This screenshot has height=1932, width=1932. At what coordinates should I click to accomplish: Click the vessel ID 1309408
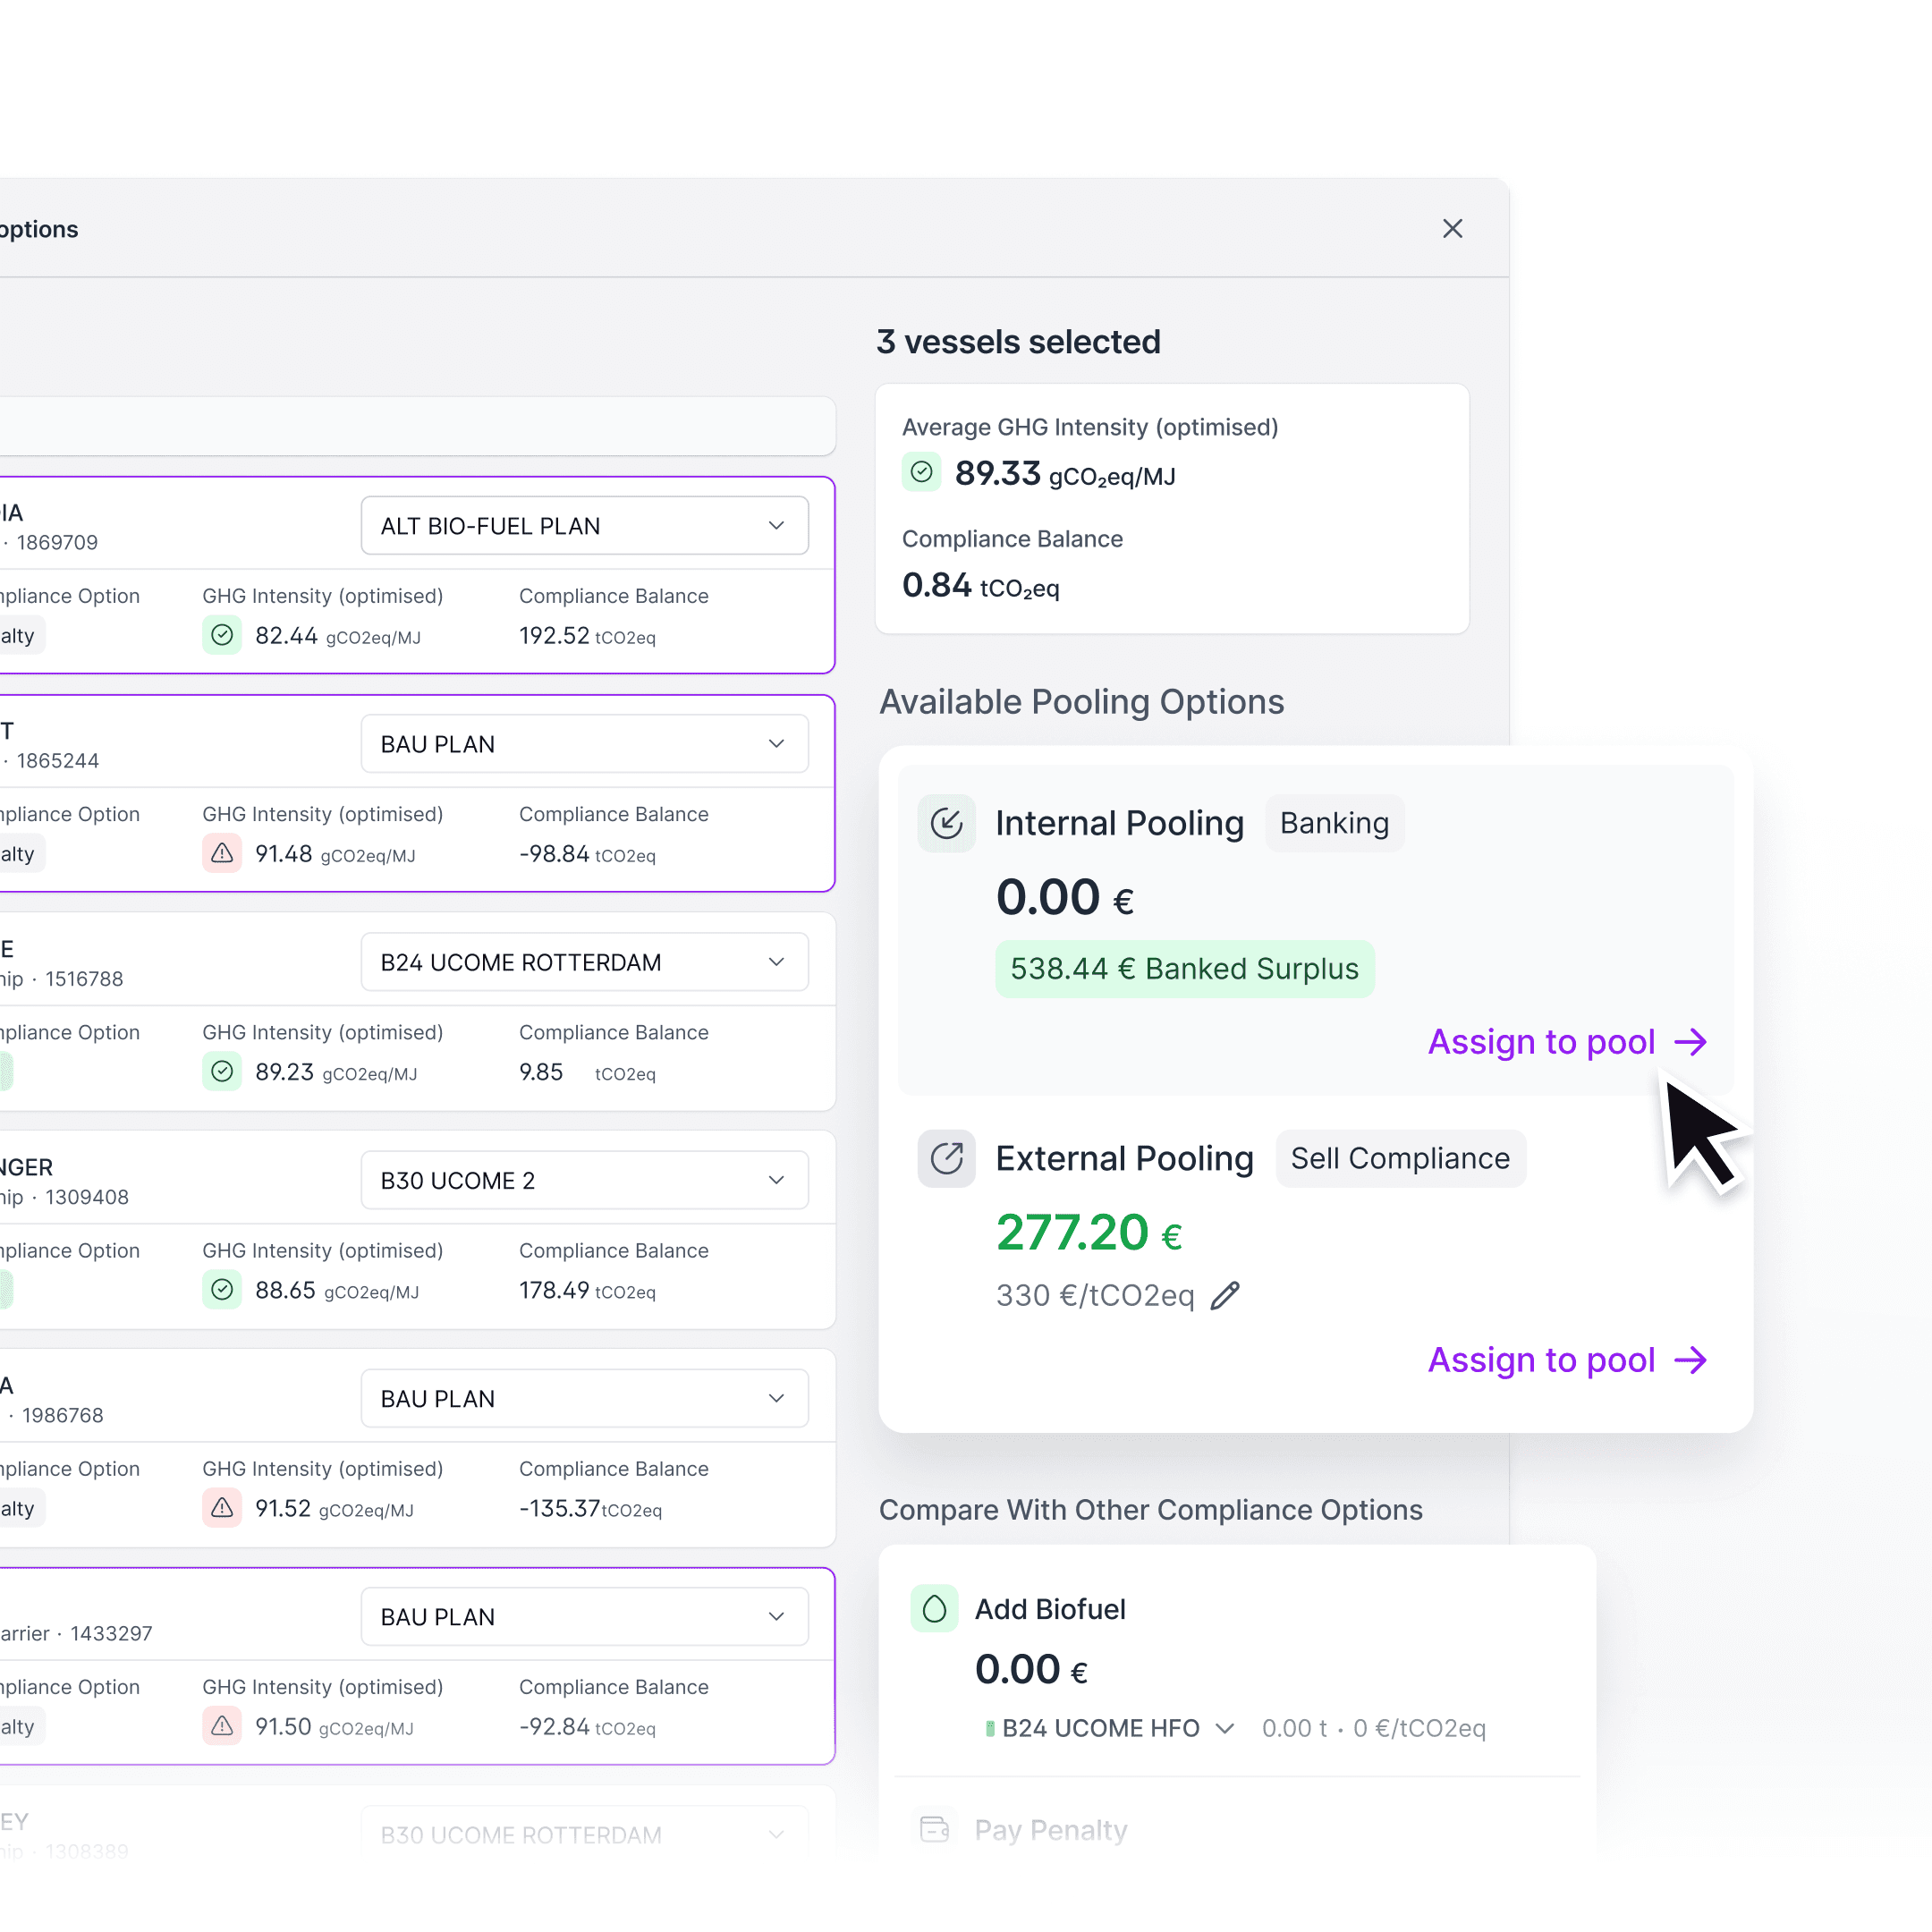pos(87,1197)
